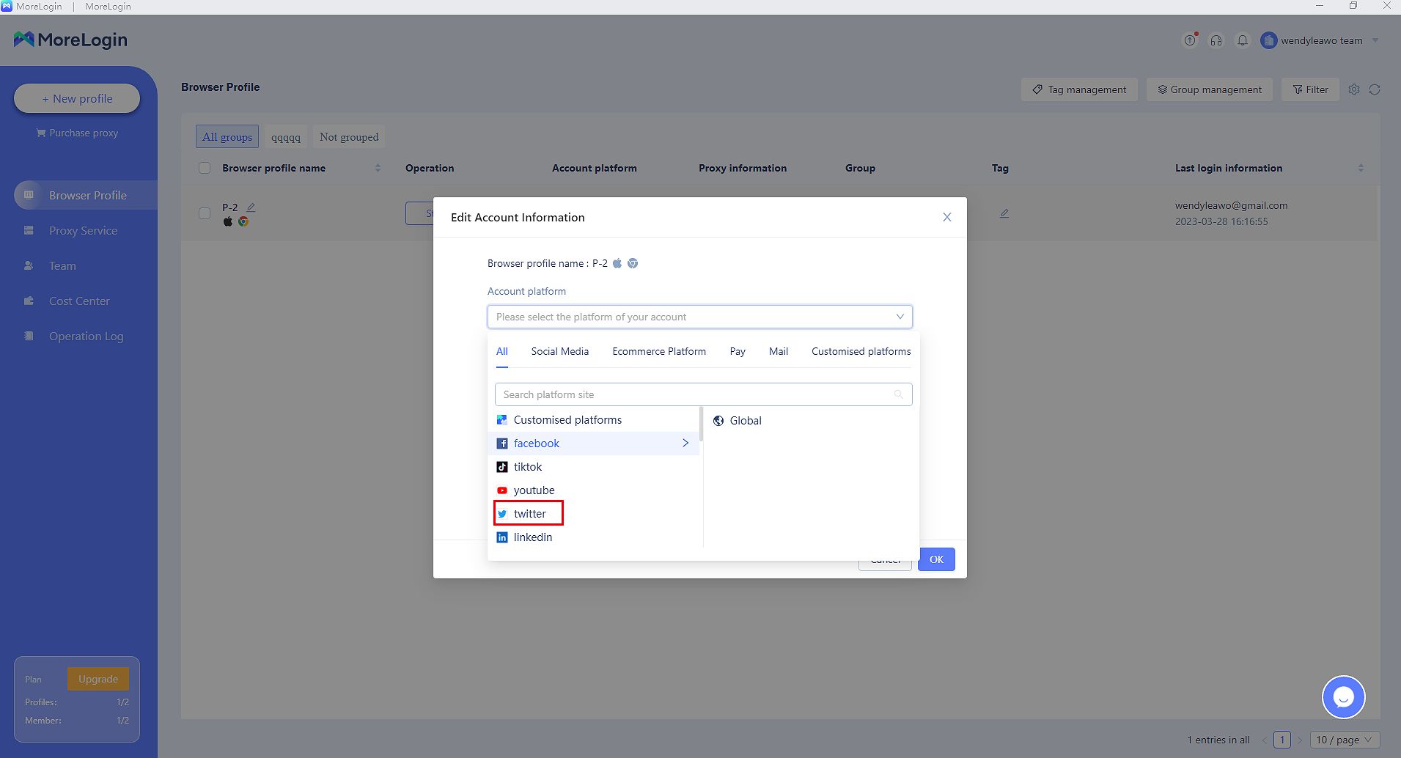Click the magnifier icon in platform search
The image size is (1401, 758).
tap(898, 394)
